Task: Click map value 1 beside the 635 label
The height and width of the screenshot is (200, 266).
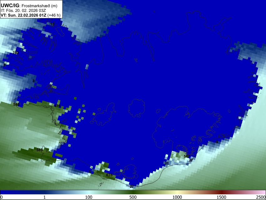Action: pyautogui.click(x=90, y=172)
